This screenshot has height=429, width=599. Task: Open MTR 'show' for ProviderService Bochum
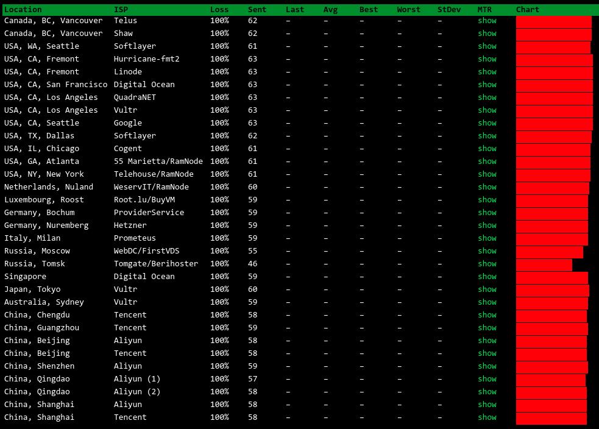point(487,213)
